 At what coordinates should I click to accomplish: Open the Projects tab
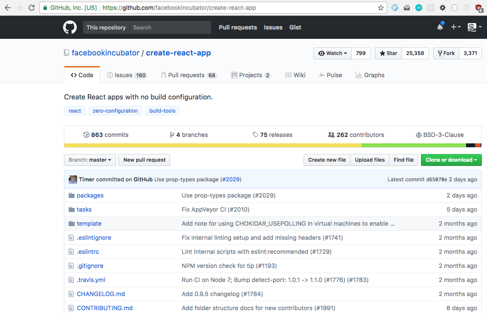pos(251,75)
